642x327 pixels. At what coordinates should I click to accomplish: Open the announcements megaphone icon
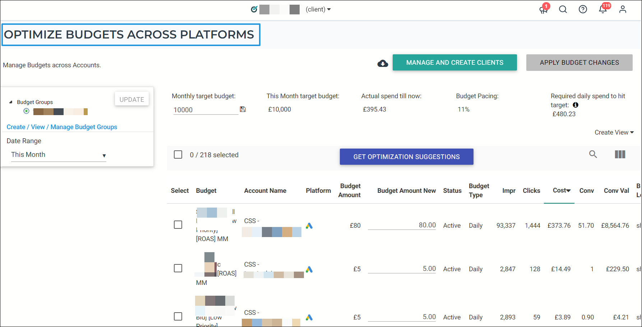coord(544,9)
